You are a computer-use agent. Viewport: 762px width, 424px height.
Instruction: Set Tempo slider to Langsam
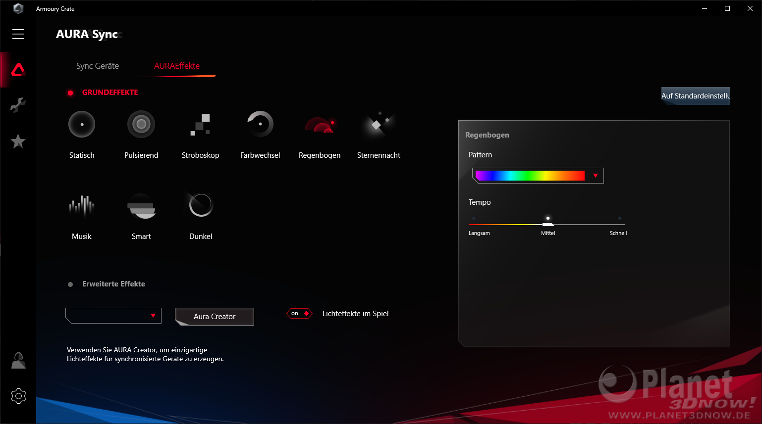tap(474, 218)
